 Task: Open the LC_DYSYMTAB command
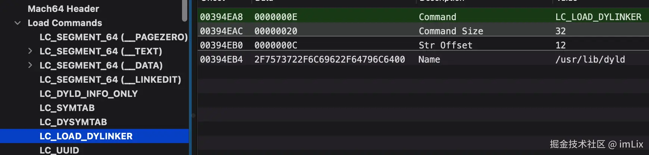73,122
